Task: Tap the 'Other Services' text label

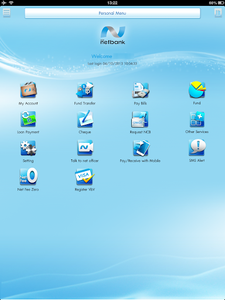Action: 197,132
